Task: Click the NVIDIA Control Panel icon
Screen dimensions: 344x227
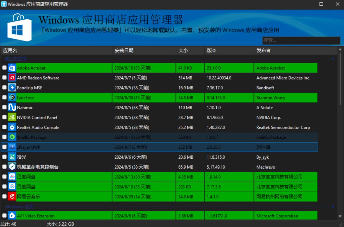Action: pos(12,118)
